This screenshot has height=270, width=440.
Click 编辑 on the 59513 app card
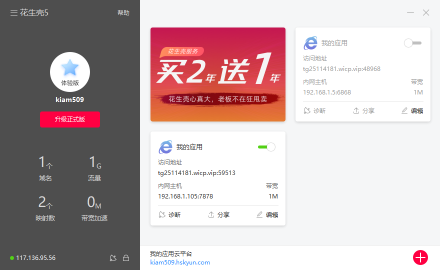click(x=267, y=214)
